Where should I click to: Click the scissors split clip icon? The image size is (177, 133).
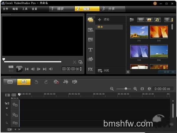(75, 62)
